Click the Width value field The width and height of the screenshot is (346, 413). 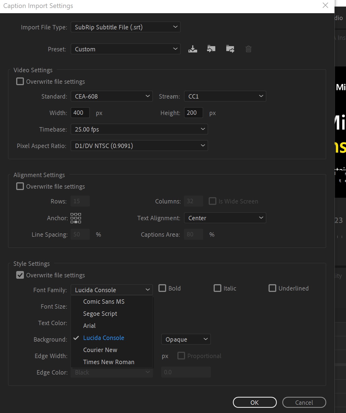(x=80, y=113)
